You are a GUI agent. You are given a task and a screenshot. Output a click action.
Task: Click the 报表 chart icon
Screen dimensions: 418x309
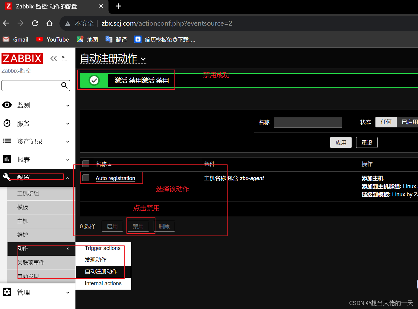(7, 159)
